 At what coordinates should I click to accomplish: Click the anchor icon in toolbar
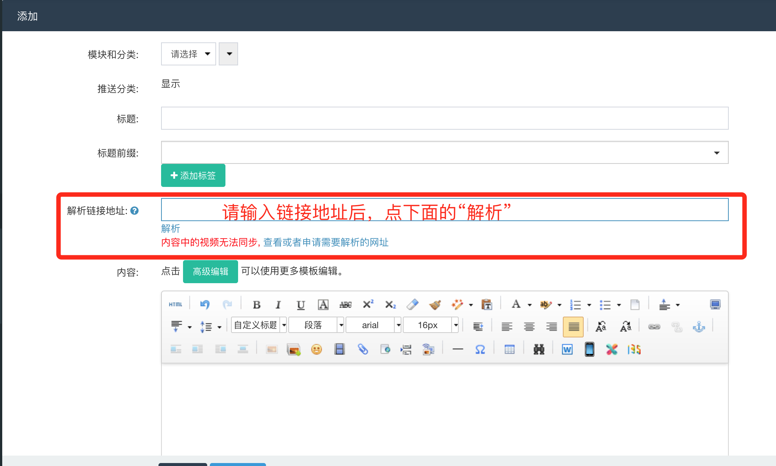tap(699, 327)
